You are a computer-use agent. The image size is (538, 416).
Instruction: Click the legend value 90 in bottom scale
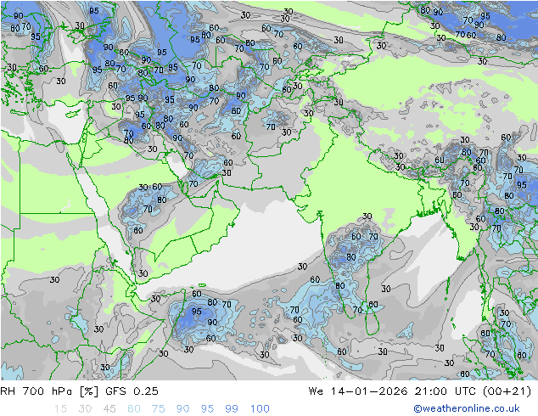pos(183,408)
